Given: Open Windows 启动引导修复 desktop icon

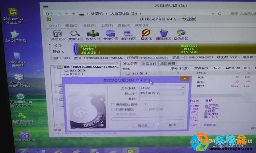Looking at the screenshot, I should (x=19, y=80).
